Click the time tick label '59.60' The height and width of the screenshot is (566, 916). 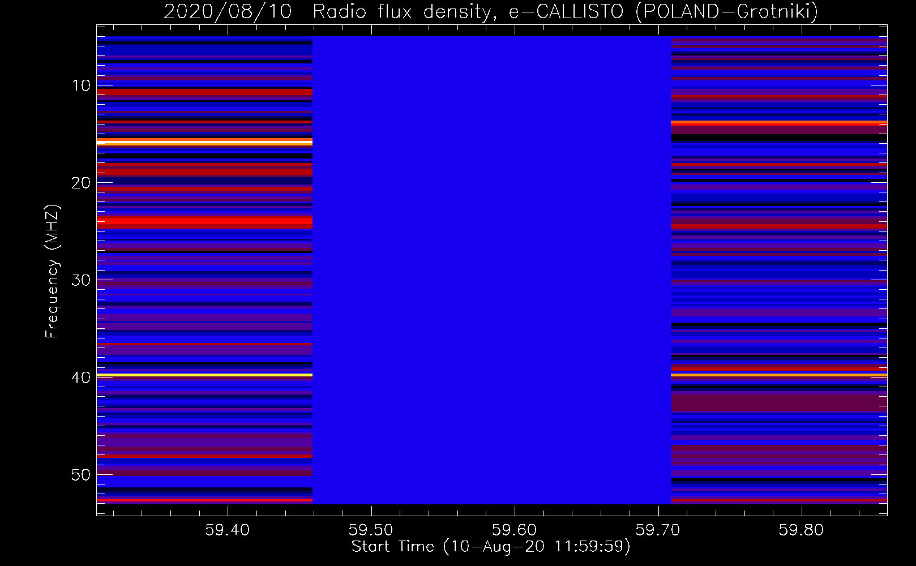pos(514,530)
